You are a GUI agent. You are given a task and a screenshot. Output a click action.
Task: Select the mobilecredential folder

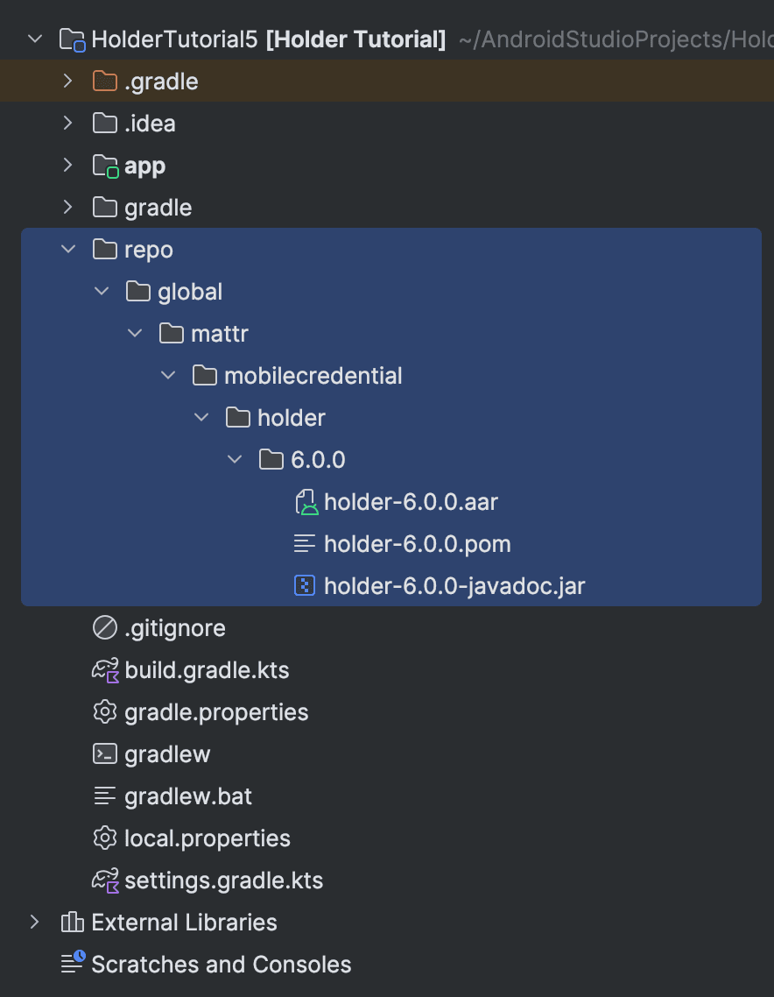(x=313, y=376)
